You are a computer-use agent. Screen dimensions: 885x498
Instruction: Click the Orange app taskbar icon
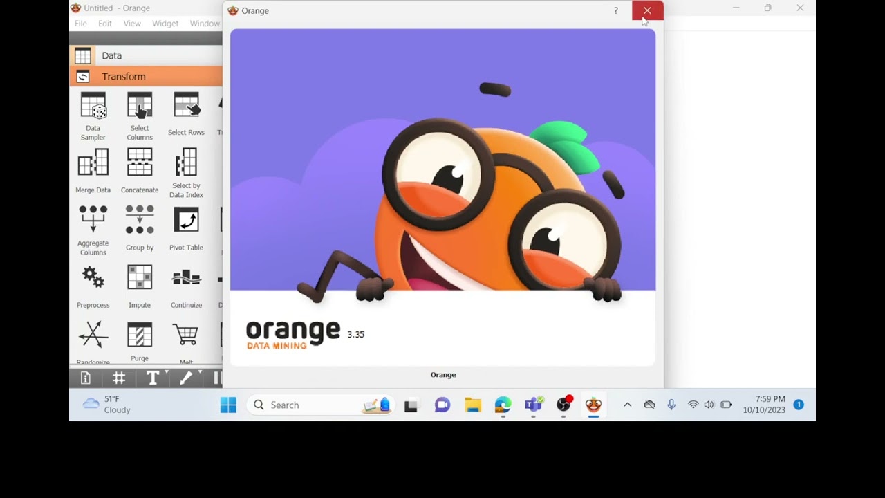click(594, 405)
